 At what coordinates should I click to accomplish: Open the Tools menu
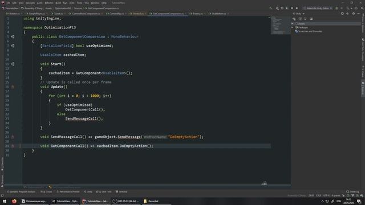click(x=80, y=3)
